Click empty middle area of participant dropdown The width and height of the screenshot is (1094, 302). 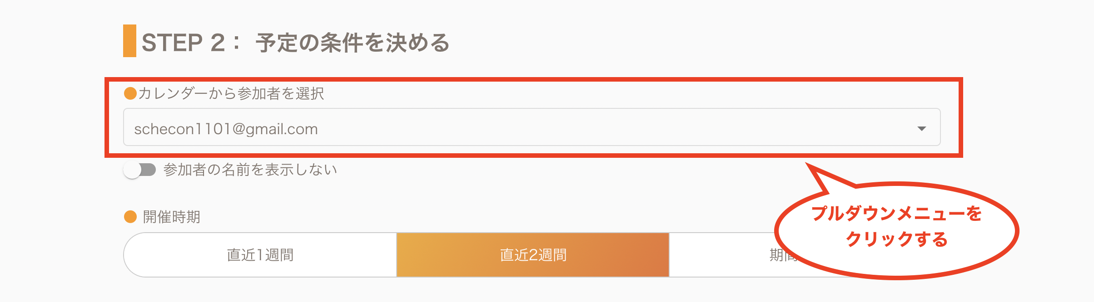point(545,128)
